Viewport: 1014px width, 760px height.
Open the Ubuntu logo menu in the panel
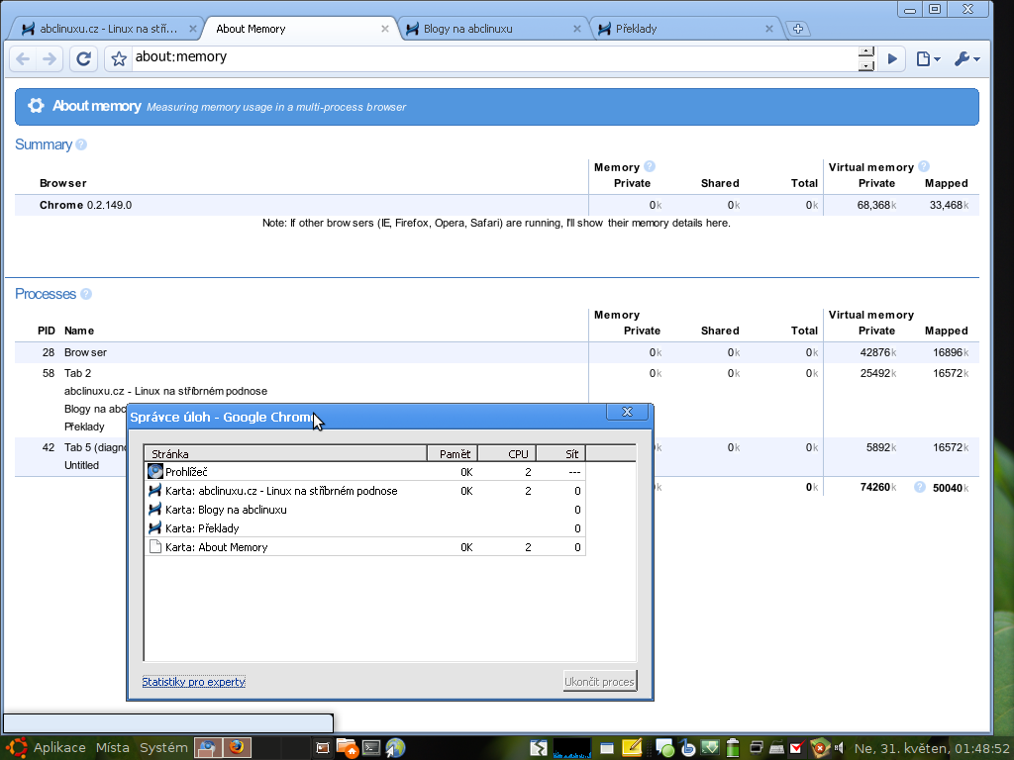(x=16, y=748)
